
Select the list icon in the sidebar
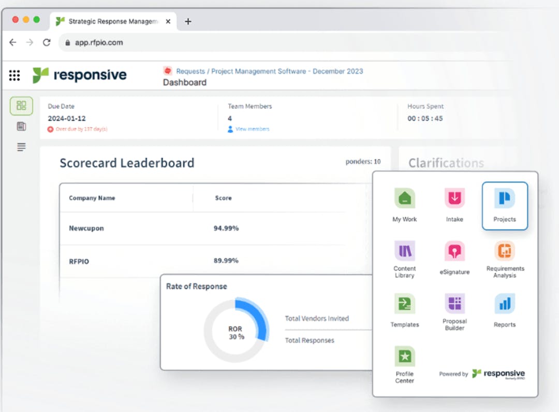(21, 147)
